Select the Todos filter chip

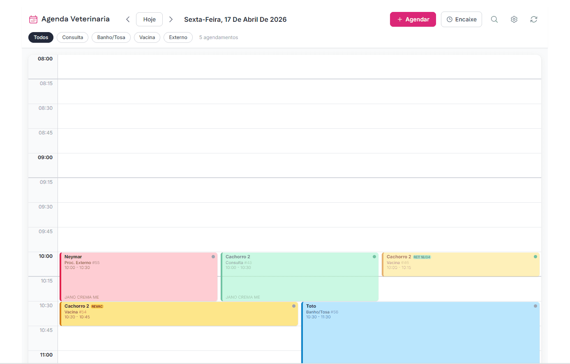[41, 37]
